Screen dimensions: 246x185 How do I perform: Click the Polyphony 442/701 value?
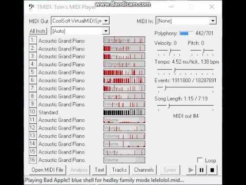click(x=204, y=33)
